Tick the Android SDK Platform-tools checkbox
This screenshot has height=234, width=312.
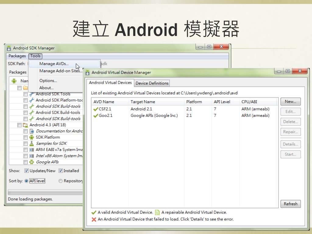pos(26,100)
